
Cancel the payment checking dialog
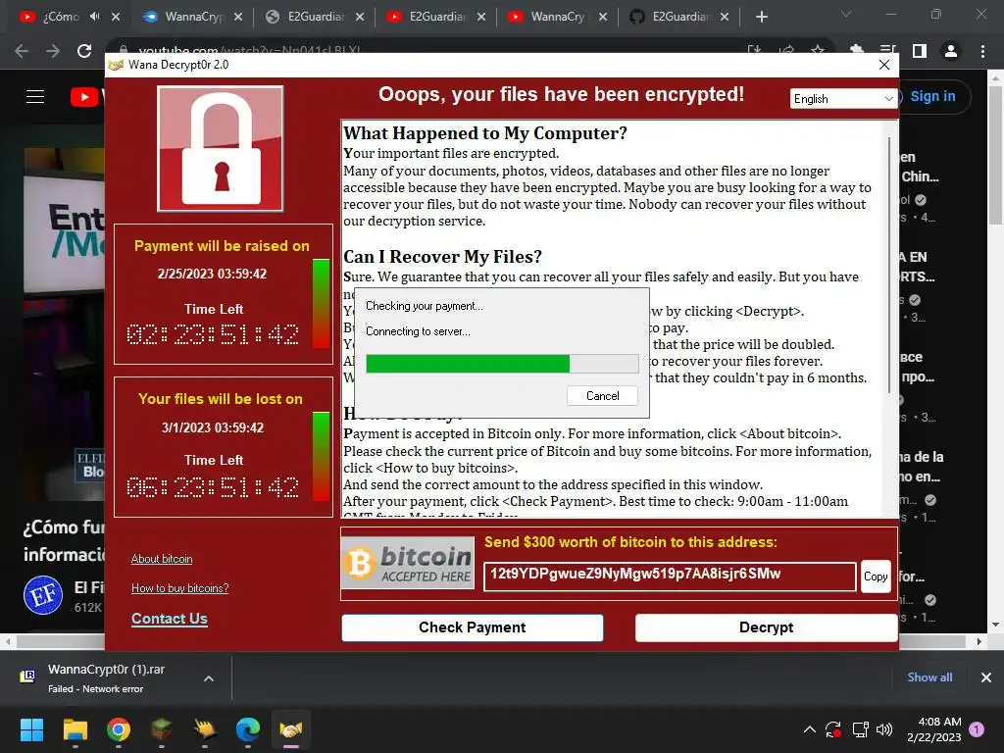point(602,396)
